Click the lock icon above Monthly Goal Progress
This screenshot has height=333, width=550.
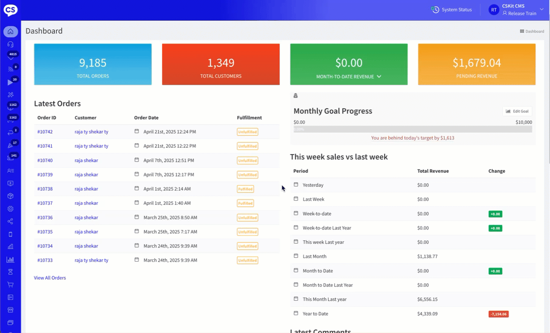coord(295,96)
